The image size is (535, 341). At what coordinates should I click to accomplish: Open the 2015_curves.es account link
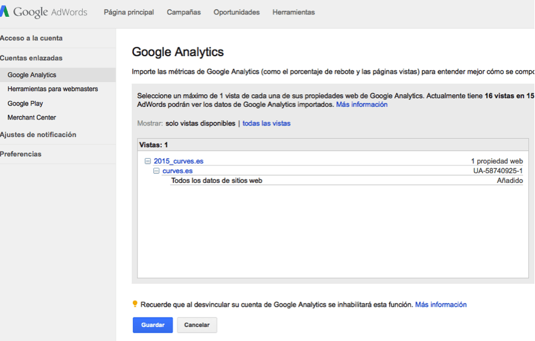pyautogui.click(x=179, y=161)
